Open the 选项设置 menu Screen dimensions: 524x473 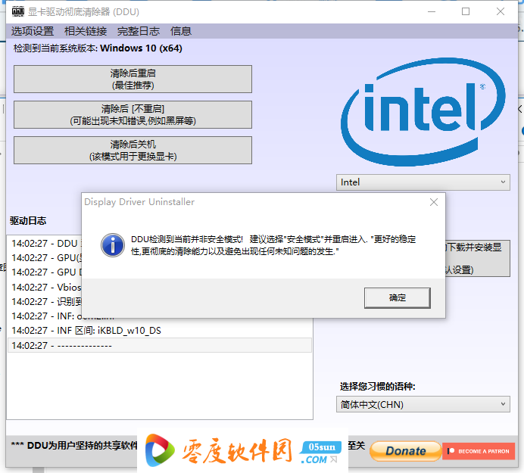point(33,31)
